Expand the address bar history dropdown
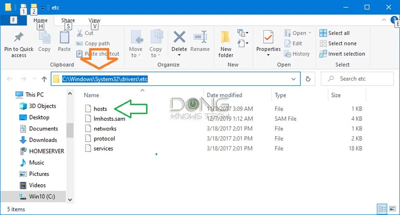Screen dimensions: 400x215 point(293,79)
